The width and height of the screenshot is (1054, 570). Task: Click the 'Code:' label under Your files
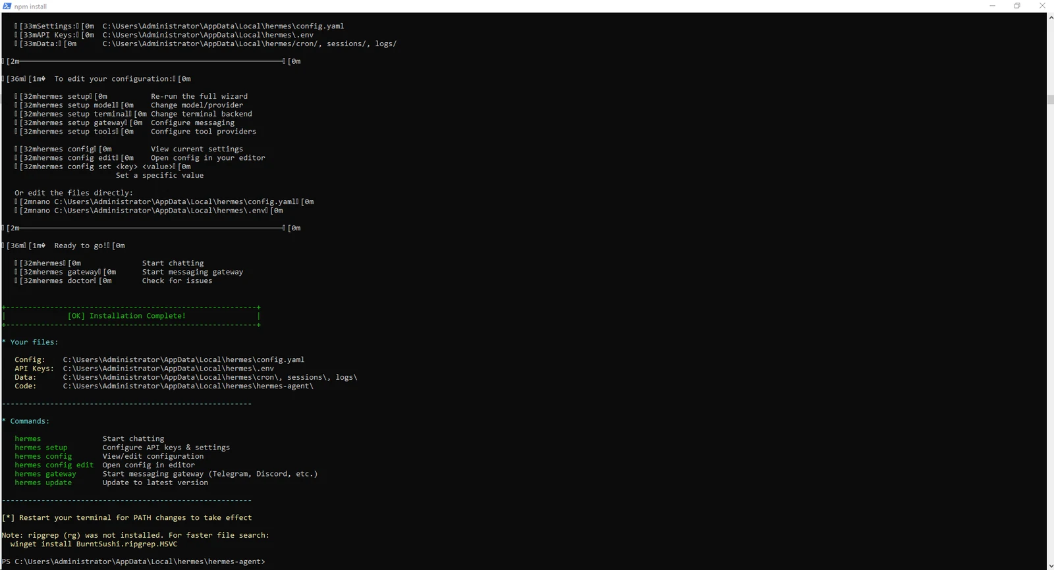pos(26,386)
